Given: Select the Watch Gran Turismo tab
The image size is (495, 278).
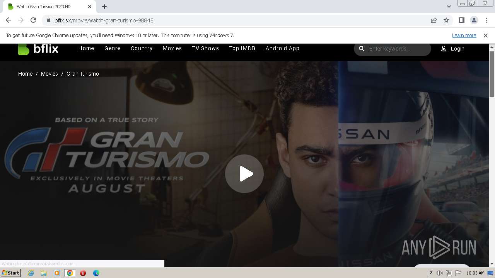Looking at the screenshot, I should (49, 7).
